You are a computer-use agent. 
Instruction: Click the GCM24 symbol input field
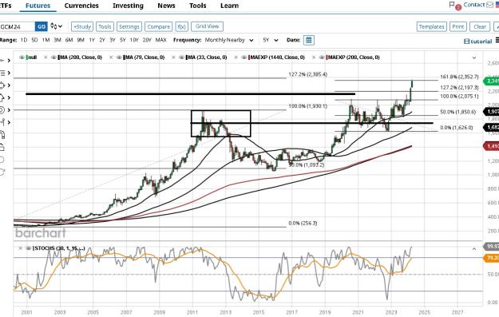pyautogui.click(x=17, y=26)
